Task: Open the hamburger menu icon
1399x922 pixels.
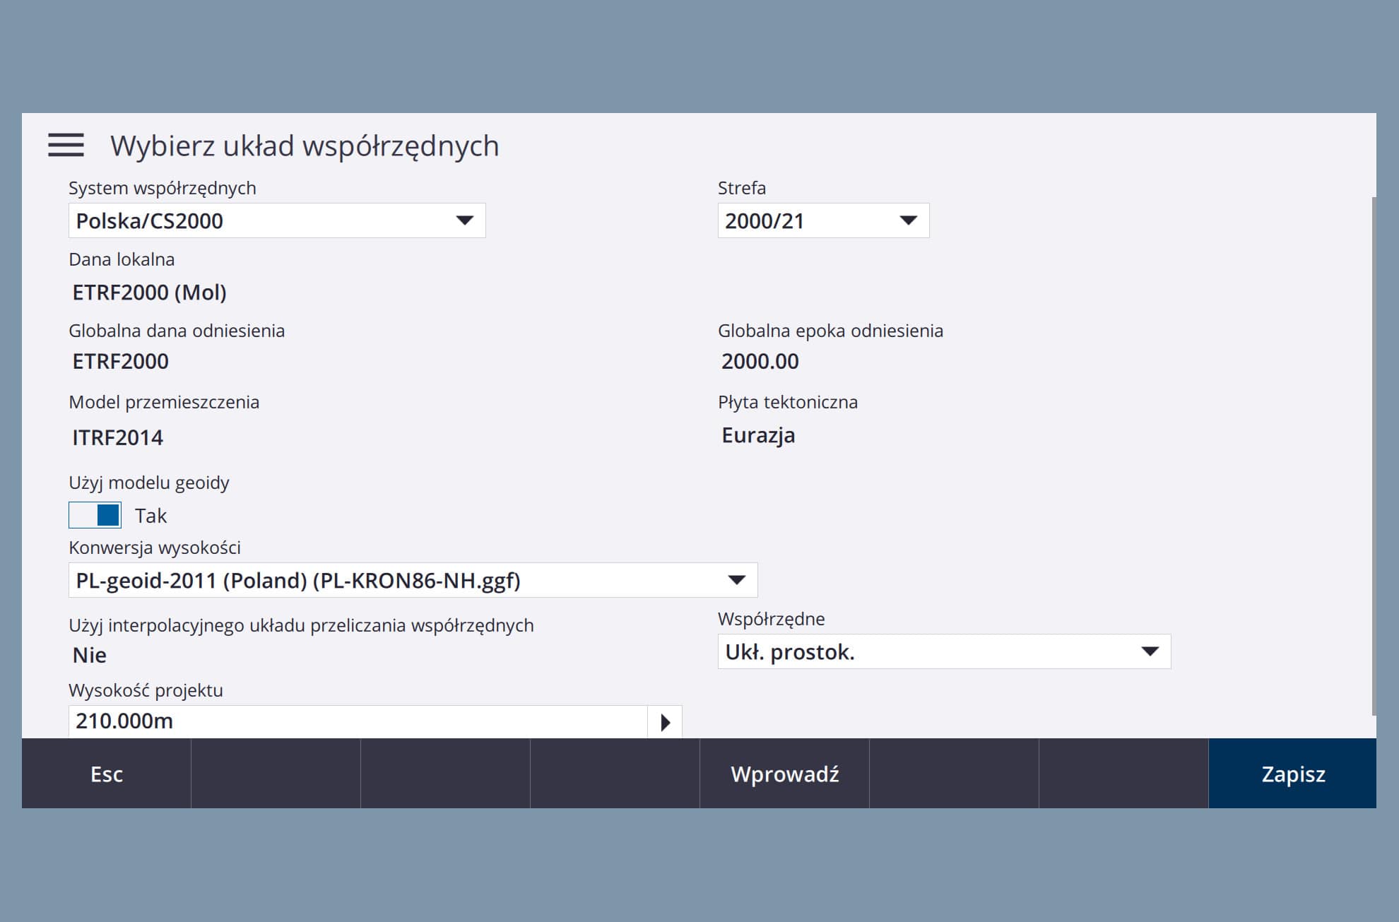Action: coord(66,145)
